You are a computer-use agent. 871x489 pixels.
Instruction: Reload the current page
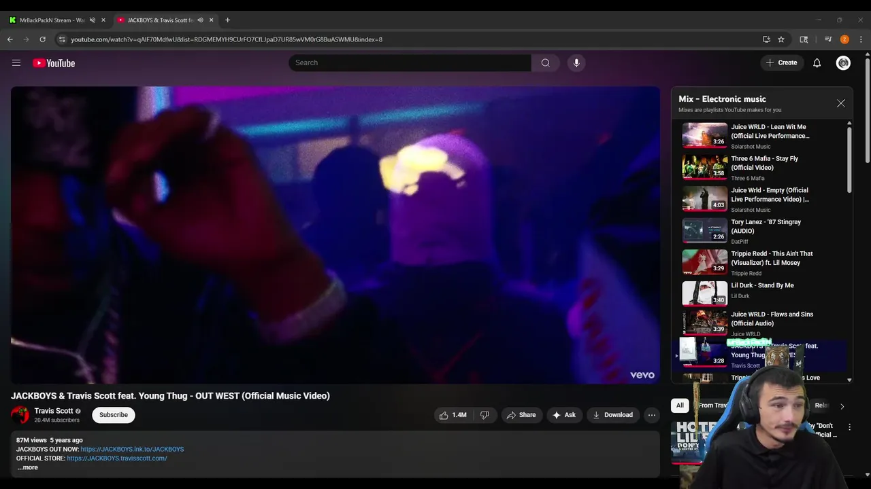42,39
